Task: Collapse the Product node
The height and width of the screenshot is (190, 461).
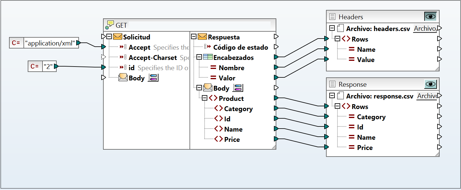Action: (x=205, y=98)
